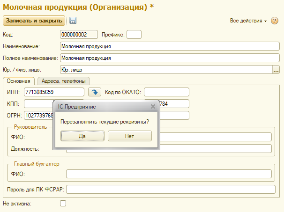This screenshot has width=284, height=212.
Task: Click the 'Записать и закрыть' button
Action: click(x=34, y=21)
